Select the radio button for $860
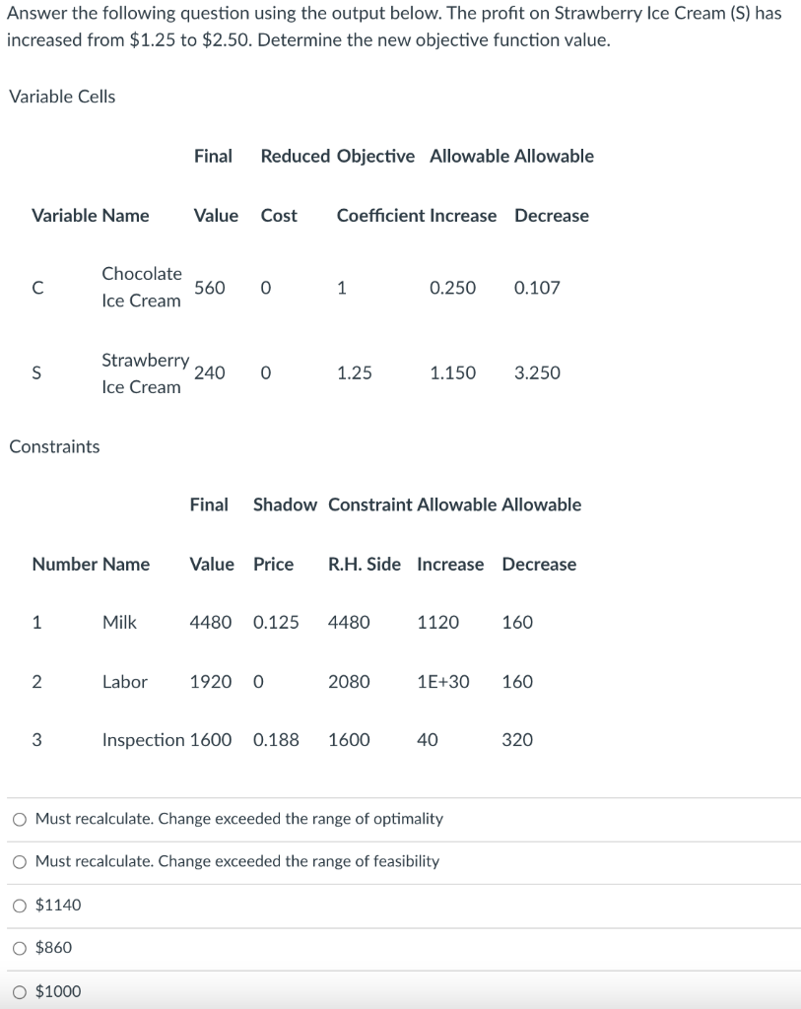This screenshot has width=801, height=1009. click(x=19, y=948)
